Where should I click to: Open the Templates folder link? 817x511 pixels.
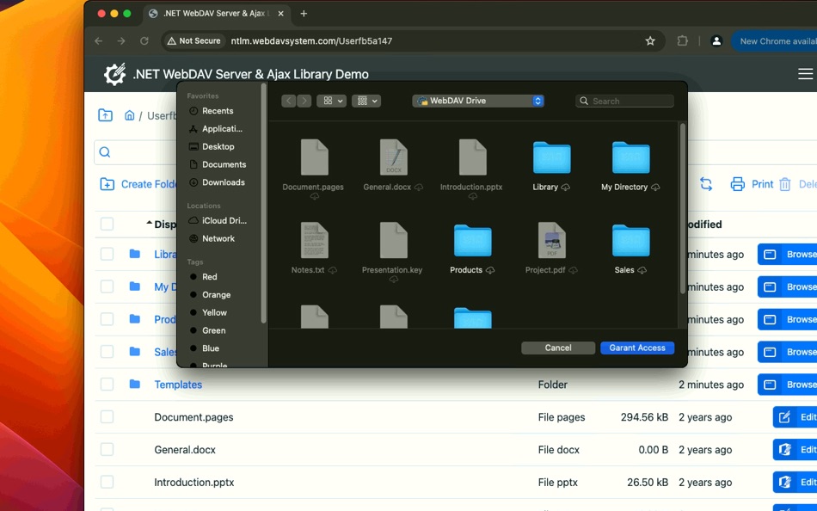pos(178,385)
